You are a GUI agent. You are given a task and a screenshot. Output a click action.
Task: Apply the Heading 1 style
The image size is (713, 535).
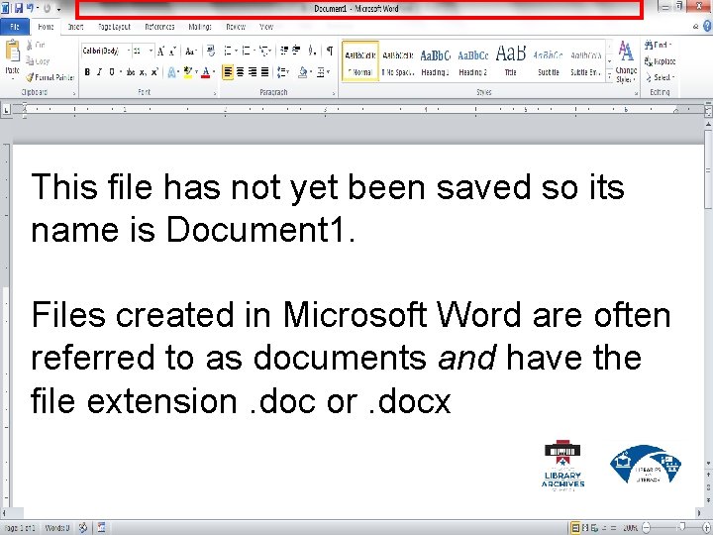pyautogui.click(x=435, y=61)
